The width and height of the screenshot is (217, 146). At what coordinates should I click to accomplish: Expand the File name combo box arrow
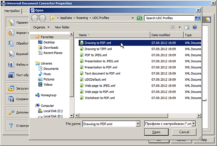coord(138,124)
